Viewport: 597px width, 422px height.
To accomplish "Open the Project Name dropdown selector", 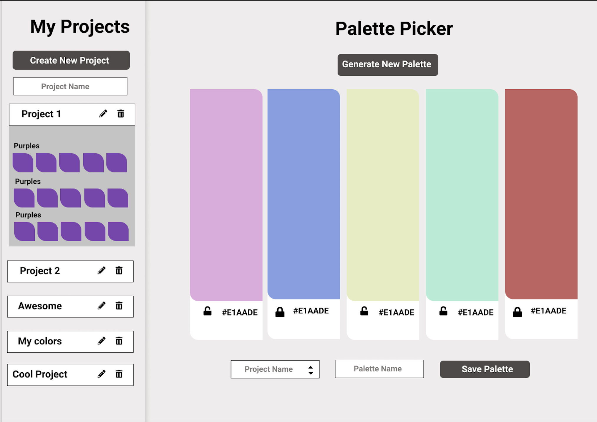I will (275, 369).
